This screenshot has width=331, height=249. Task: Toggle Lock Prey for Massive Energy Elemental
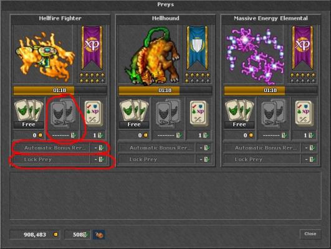262,159
